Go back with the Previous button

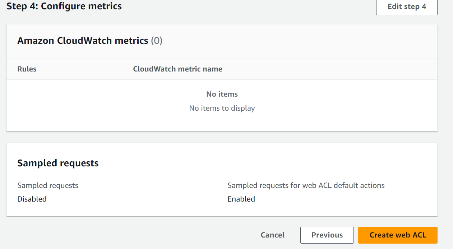pyautogui.click(x=327, y=235)
